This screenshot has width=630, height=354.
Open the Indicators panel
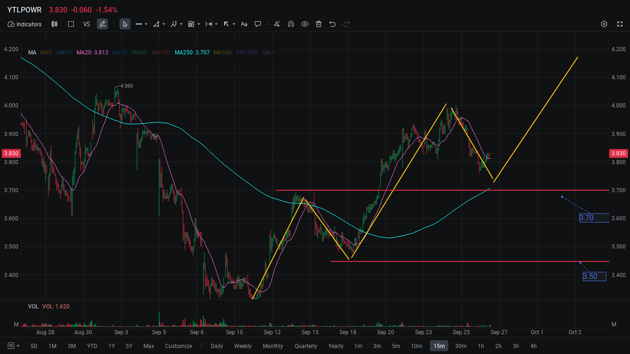(x=24, y=24)
